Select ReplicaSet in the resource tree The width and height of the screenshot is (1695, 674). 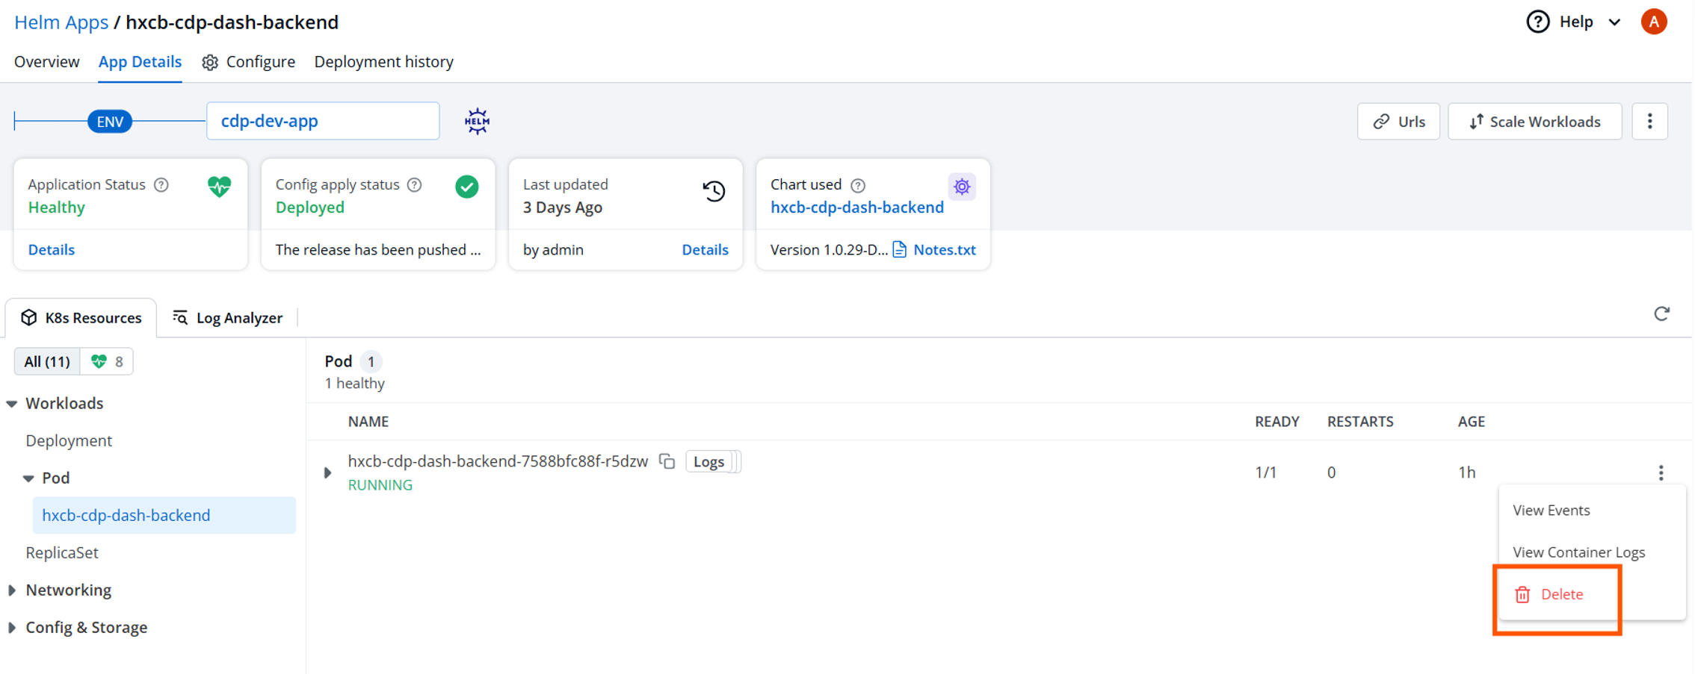coord(62,553)
